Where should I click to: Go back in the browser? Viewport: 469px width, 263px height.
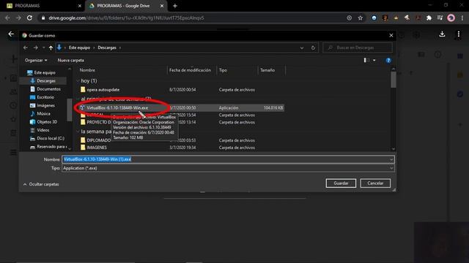click(x=7, y=18)
